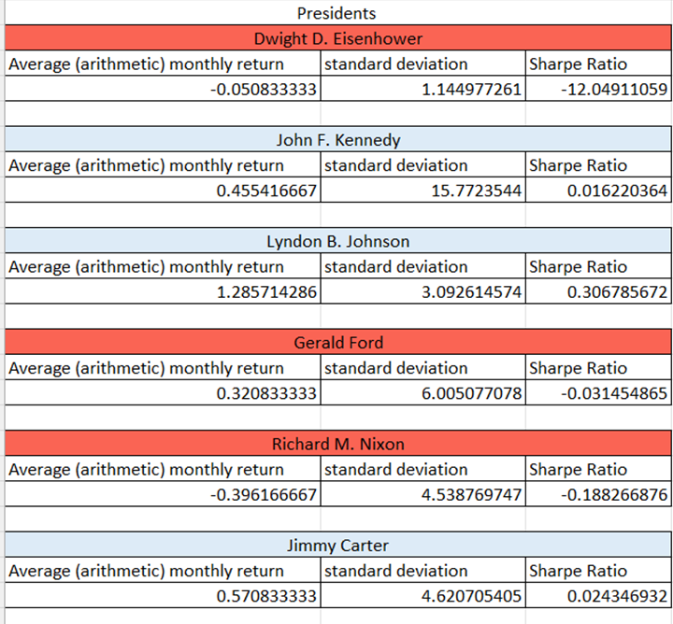Click Johnson's average monthly return 1.285714286

pyautogui.click(x=163, y=291)
